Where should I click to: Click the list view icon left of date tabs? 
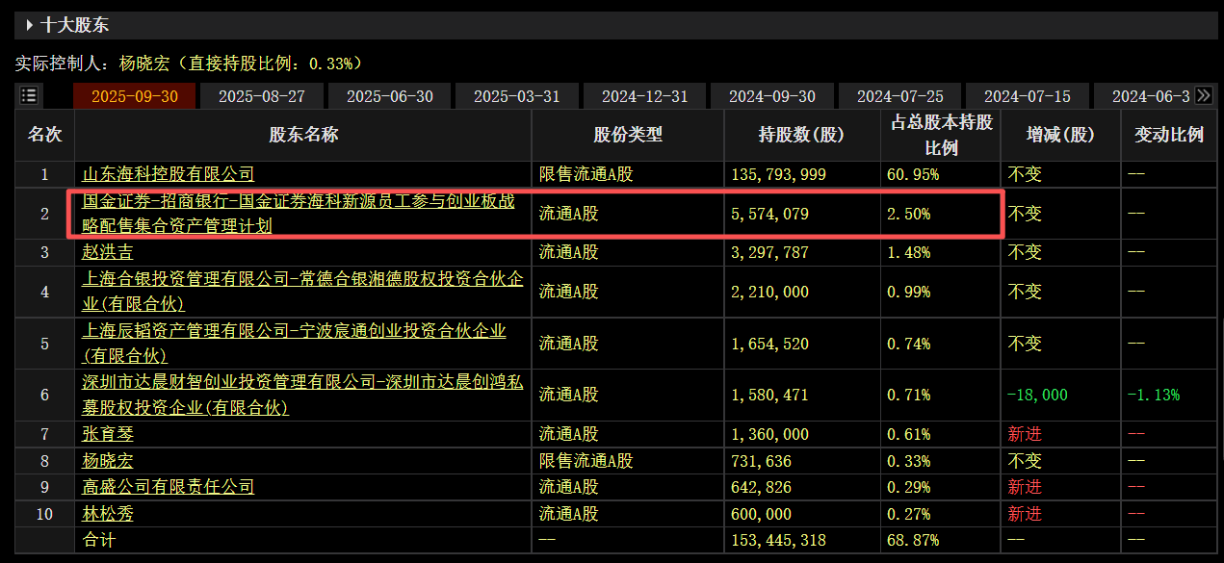pyautogui.click(x=29, y=95)
